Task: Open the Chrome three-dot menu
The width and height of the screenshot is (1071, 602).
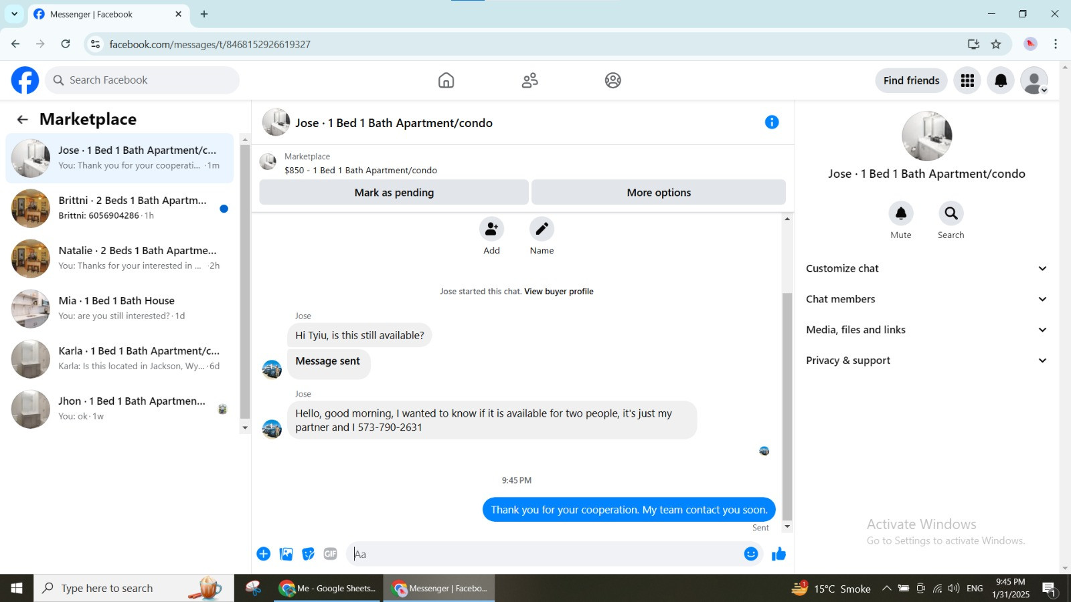Action: pyautogui.click(x=1056, y=44)
